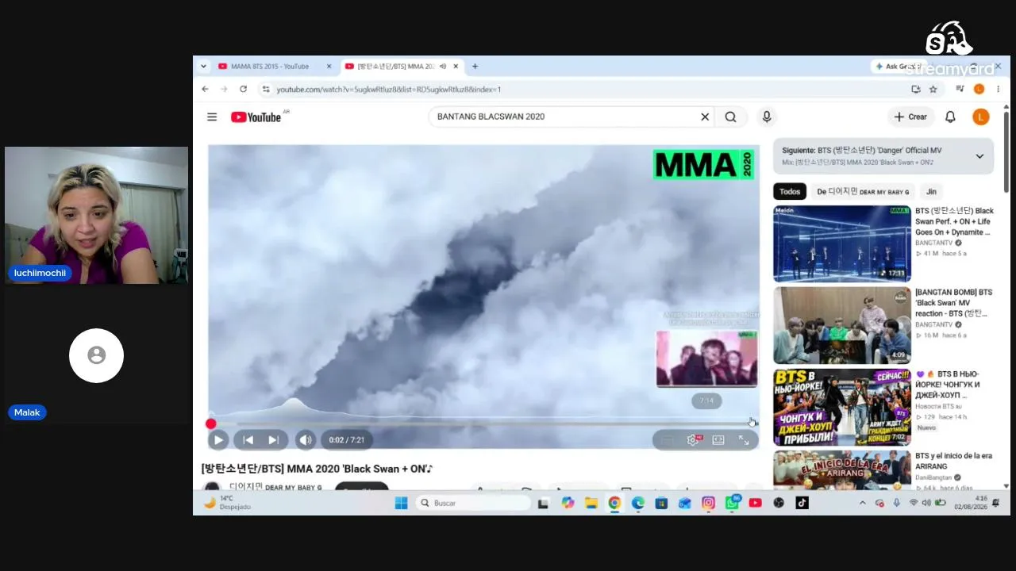Select the Jin filter chip
1016x571 pixels.
point(931,191)
